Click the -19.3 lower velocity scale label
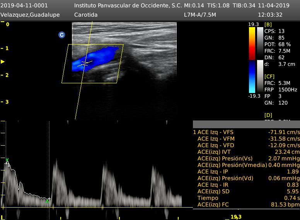Image resolution: width=300 pixels, height=220 pixels. [x=254, y=96]
